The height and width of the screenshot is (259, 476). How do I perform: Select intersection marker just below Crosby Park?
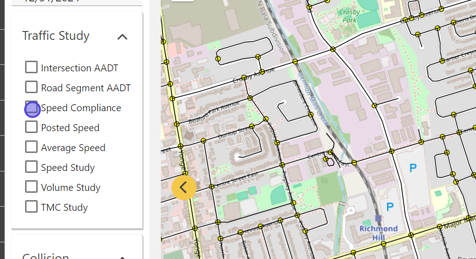333,49
